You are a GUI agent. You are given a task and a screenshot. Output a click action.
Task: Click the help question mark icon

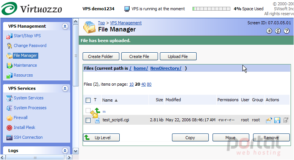[x=286, y=31]
